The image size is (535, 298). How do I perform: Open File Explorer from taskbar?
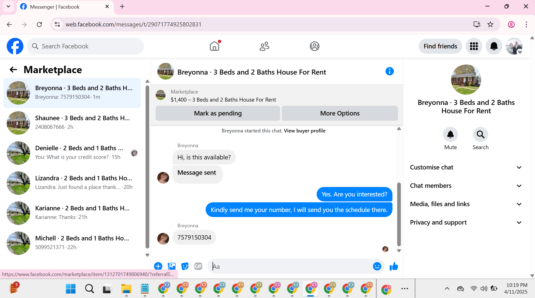pos(126,289)
